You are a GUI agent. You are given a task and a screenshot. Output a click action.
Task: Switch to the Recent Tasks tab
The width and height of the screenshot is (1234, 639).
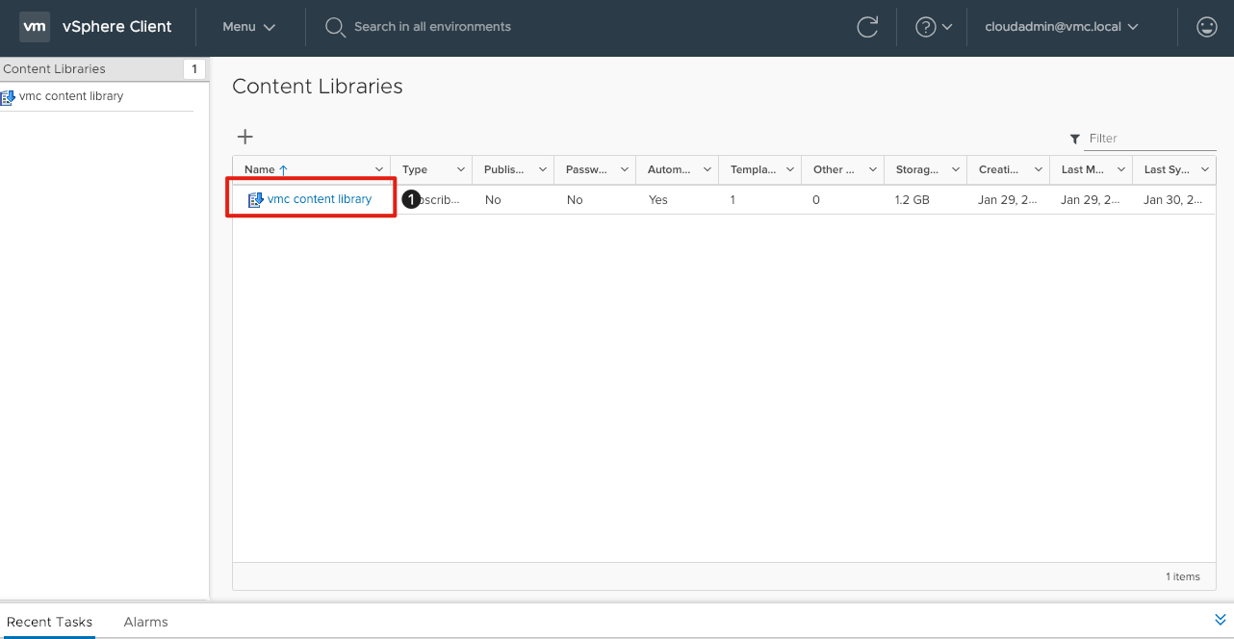[50, 622]
